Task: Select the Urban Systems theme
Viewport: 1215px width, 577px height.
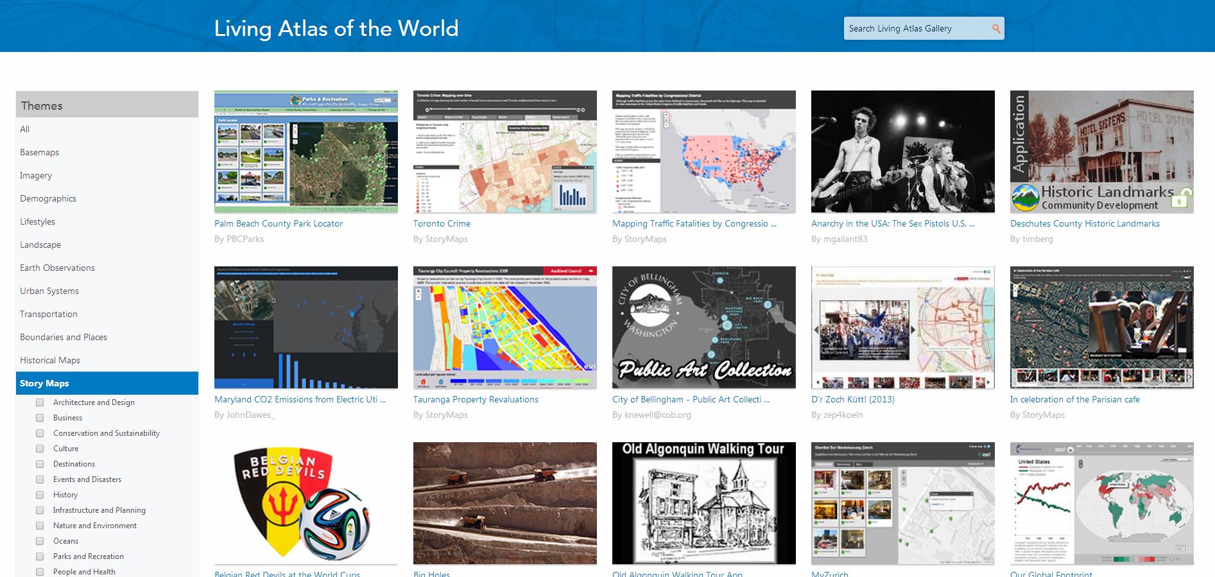Action: pyautogui.click(x=107, y=291)
